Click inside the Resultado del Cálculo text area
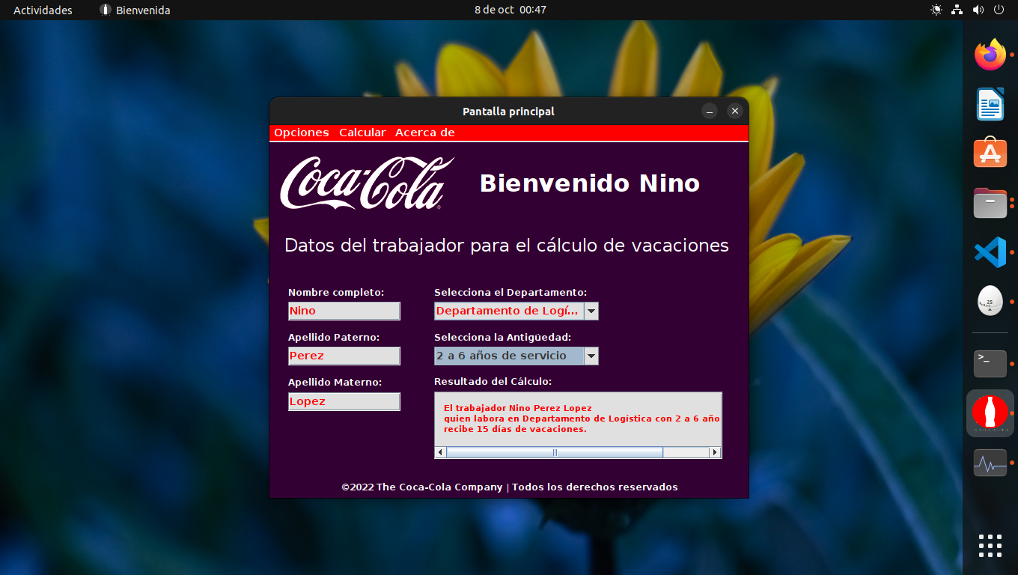1018x575 pixels. pyautogui.click(x=578, y=419)
